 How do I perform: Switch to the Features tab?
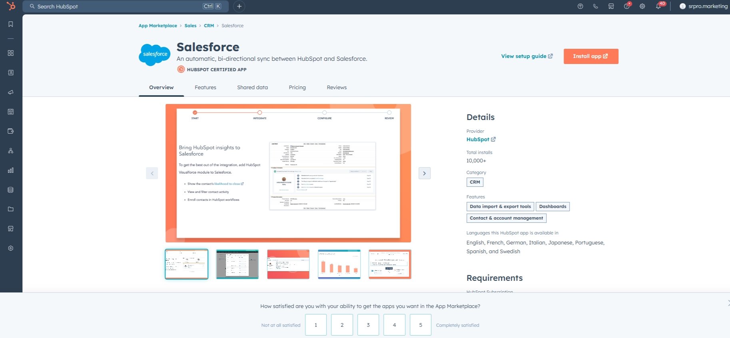coord(205,88)
